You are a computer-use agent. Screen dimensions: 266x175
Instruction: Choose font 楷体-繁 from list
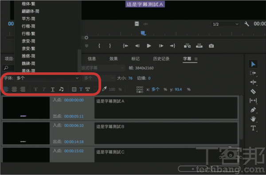pos(28,4)
